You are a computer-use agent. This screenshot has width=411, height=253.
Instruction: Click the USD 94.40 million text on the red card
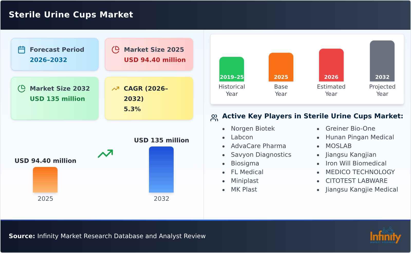click(x=155, y=60)
